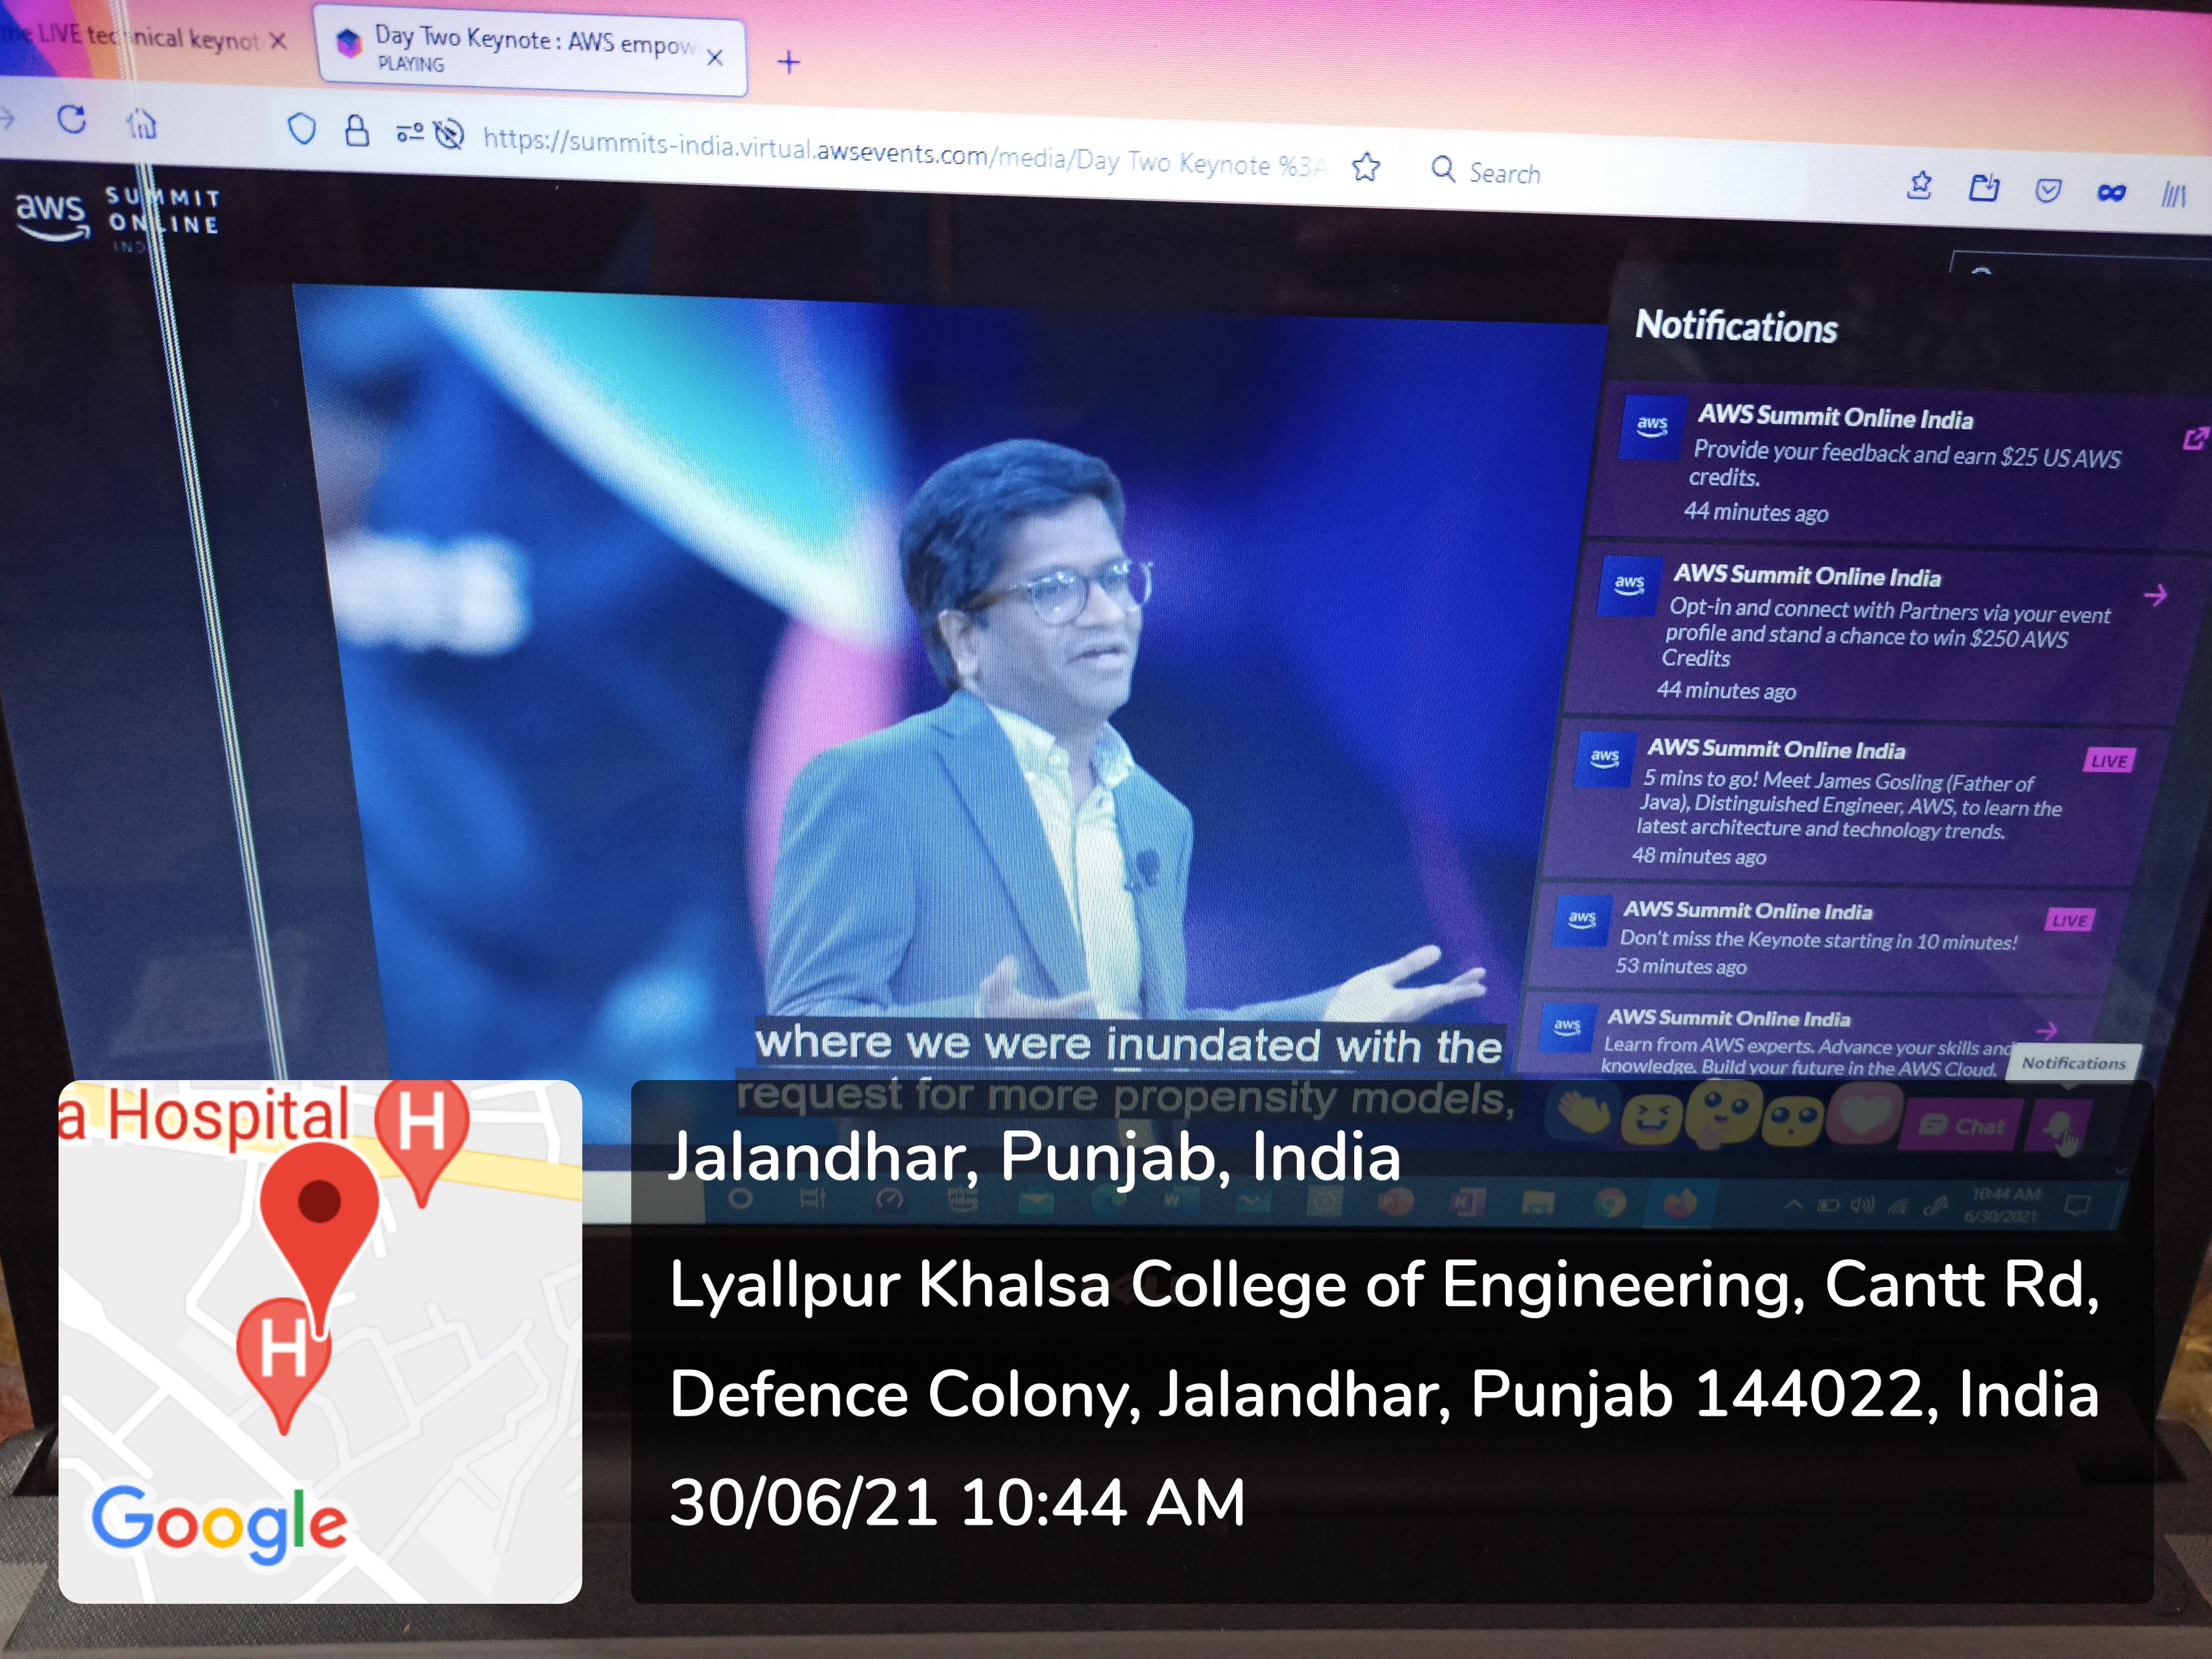Click the Chrome icon in the taskbar
The image size is (2212, 1659).
coord(1609,1203)
